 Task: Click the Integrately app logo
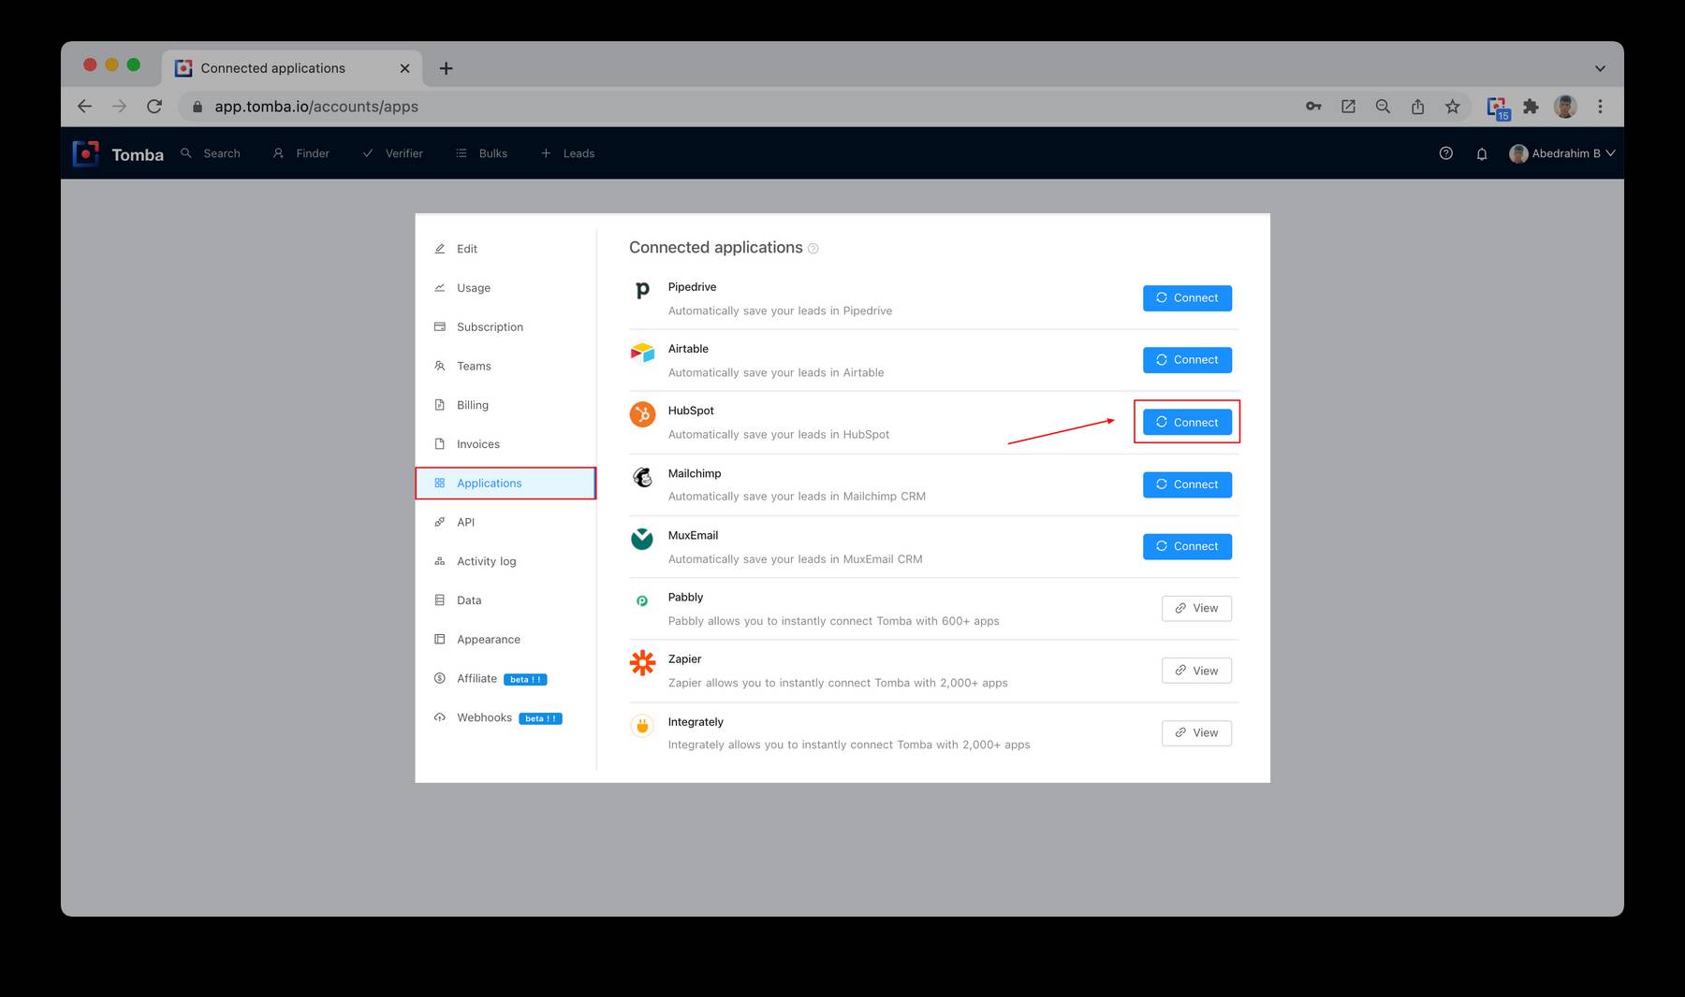click(642, 726)
